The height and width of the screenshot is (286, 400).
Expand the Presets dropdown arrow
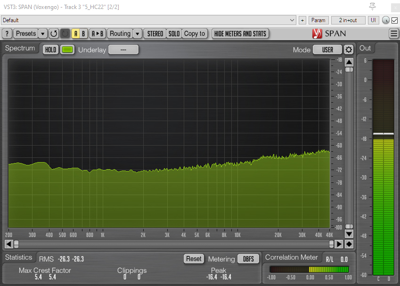42,33
